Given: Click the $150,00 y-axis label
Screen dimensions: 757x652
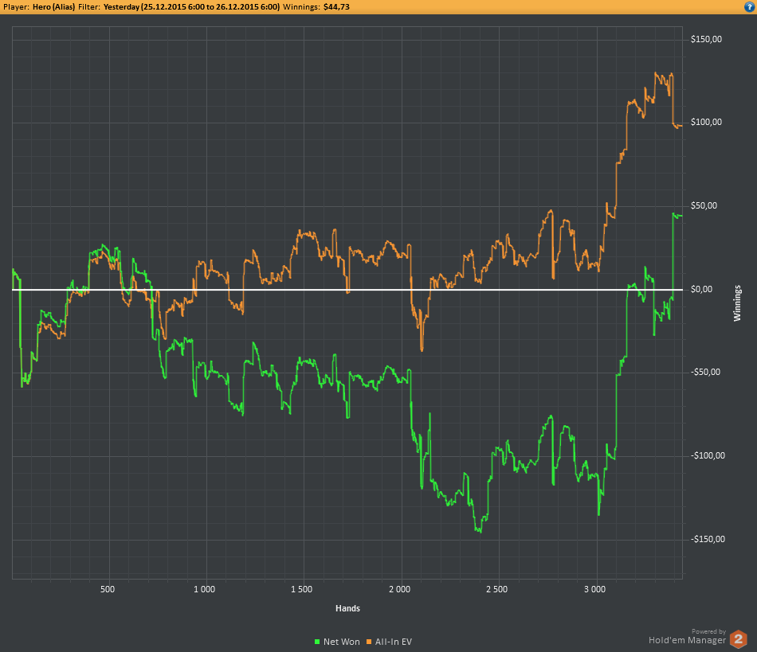Looking at the screenshot, I should pyautogui.click(x=706, y=40).
